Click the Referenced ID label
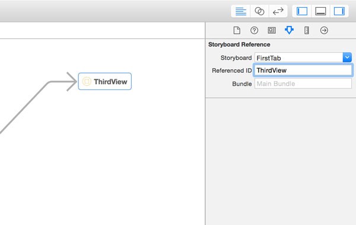The image size is (356, 225). (x=232, y=70)
